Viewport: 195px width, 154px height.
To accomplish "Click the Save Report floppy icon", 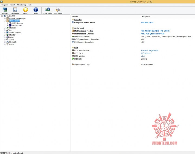I will click(15, 10).
